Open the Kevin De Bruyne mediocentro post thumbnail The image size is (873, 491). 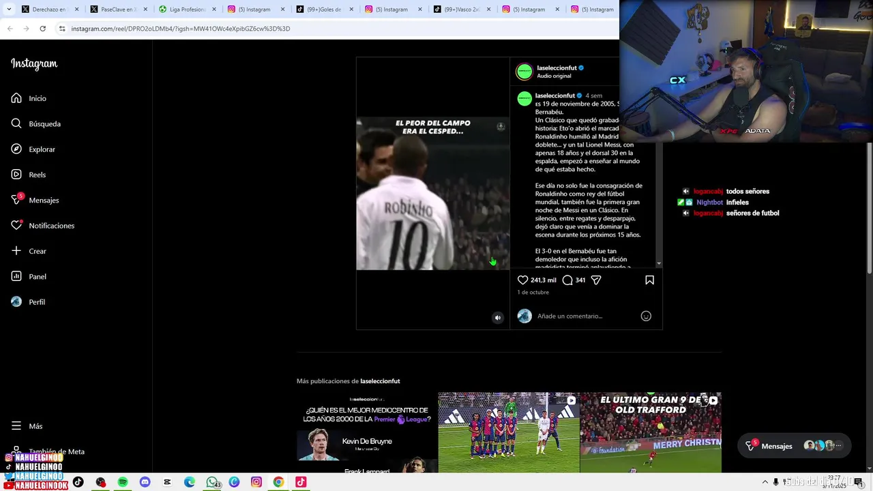[x=367, y=432]
